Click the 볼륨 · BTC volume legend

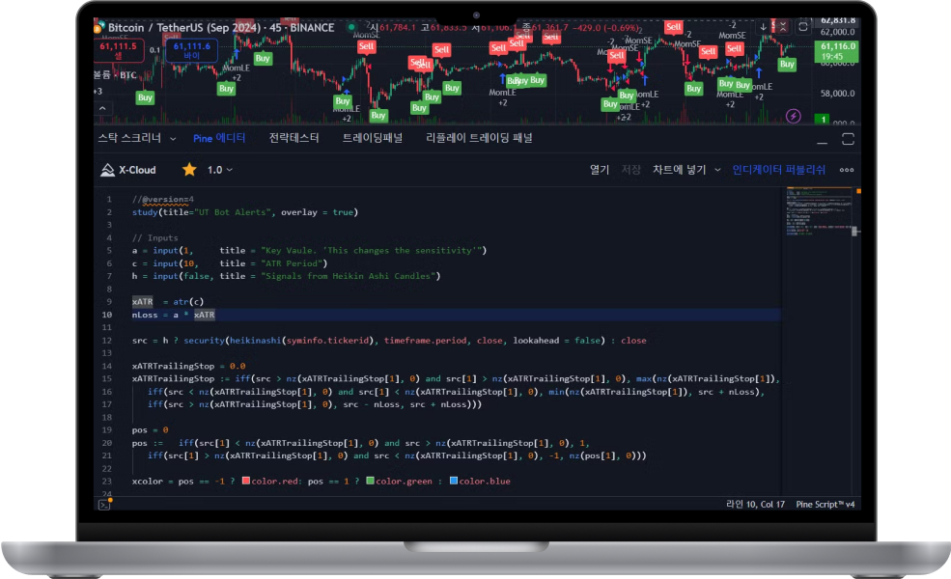115,75
